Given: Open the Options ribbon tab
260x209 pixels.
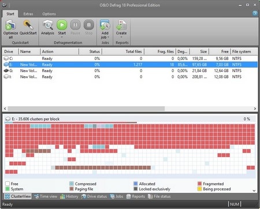Looking at the screenshot, I should point(49,14).
